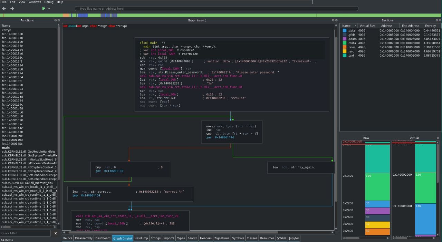Float the Graph (main) panel
The width and height of the screenshot is (442, 242).
point(333,20)
